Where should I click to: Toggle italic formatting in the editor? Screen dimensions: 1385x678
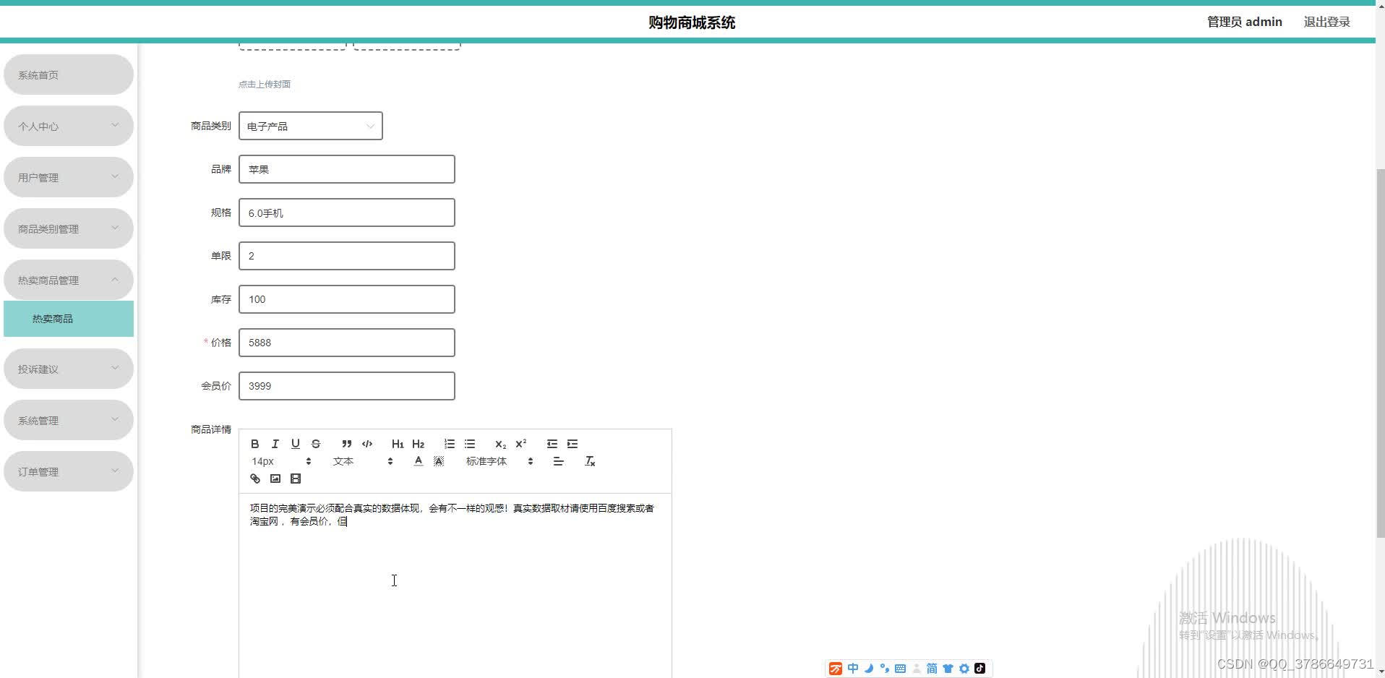[x=275, y=444]
